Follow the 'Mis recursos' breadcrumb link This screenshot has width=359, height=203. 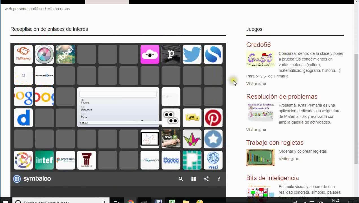point(58,9)
